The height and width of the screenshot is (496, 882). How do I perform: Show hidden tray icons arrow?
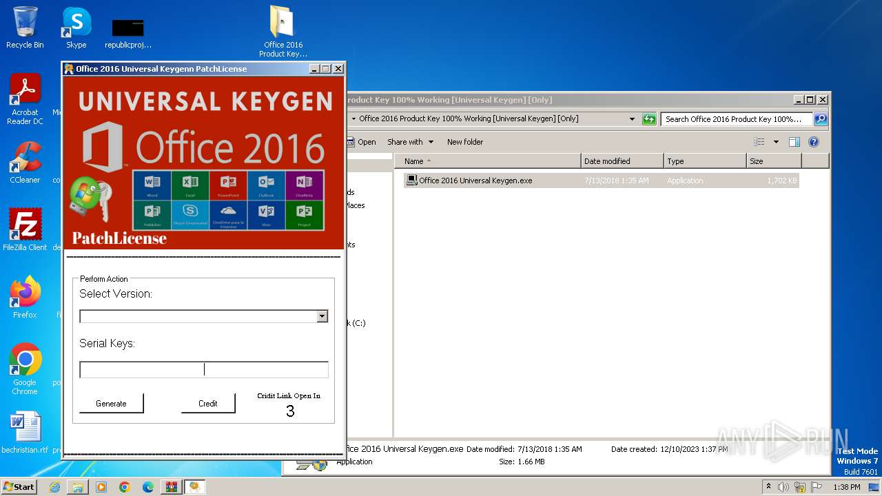[x=768, y=486]
